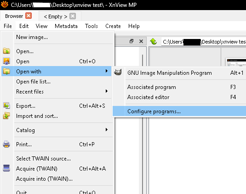246x194 pixels.
Task: Click the Export icon
Action: pyautogui.click(x=6, y=105)
